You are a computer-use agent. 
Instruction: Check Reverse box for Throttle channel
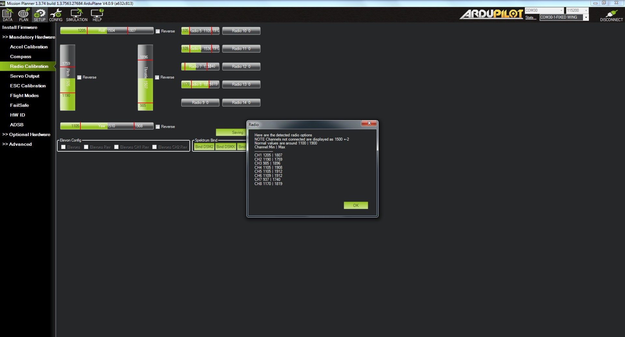[157, 78]
